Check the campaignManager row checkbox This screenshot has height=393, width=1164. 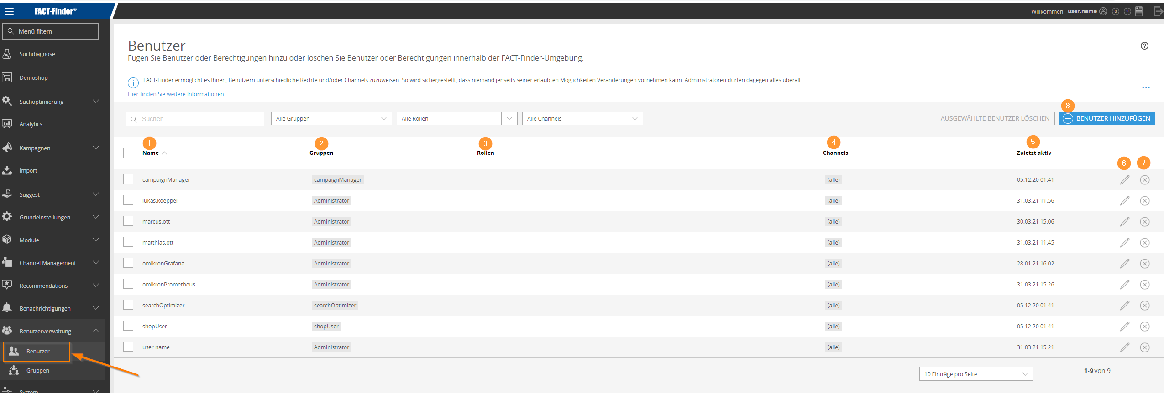(128, 179)
